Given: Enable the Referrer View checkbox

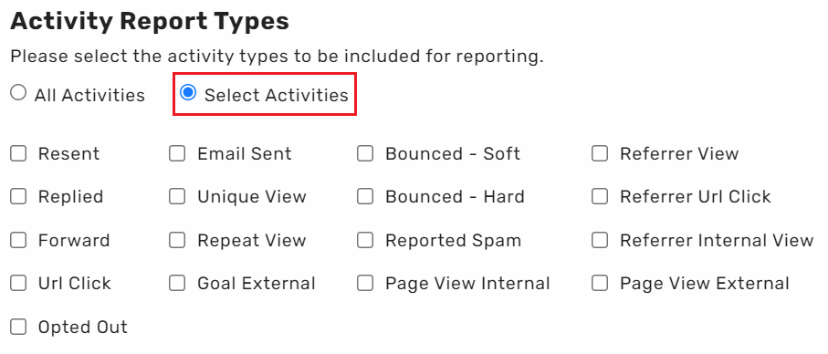Looking at the screenshot, I should pos(600,153).
